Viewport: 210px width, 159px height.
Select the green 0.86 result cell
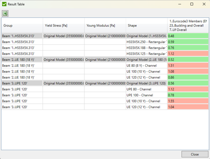click(x=187, y=77)
